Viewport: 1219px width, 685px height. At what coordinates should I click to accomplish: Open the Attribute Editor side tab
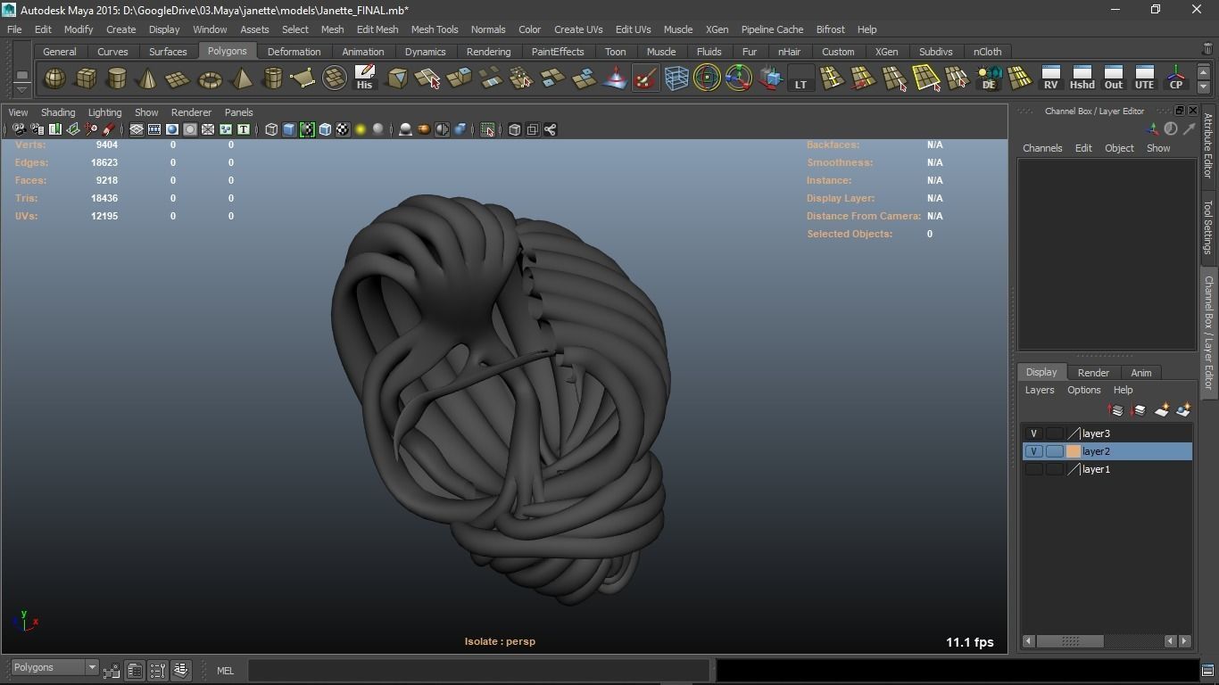point(1208,145)
